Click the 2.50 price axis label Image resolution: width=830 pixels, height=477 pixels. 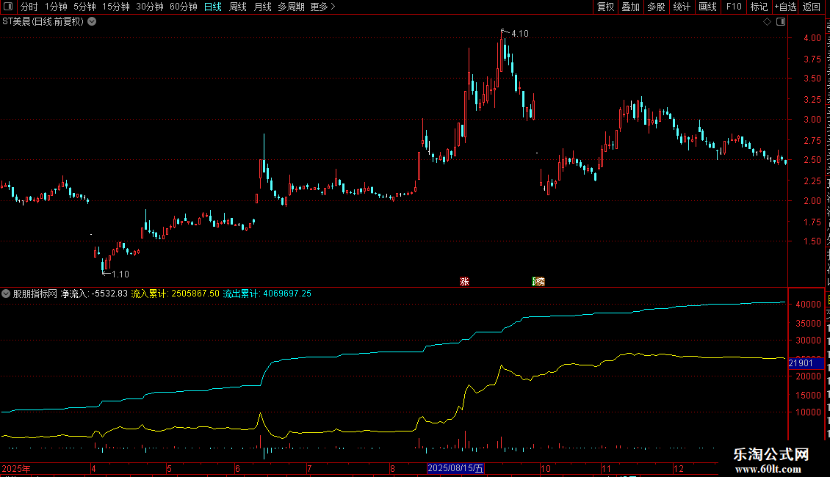(812, 160)
